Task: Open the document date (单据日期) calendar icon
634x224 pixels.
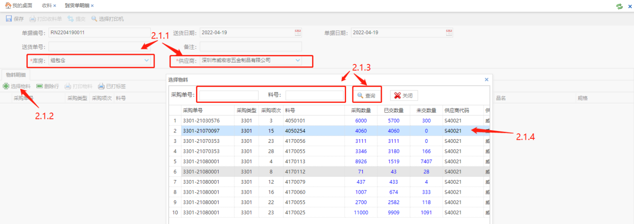Action: coord(449,33)
